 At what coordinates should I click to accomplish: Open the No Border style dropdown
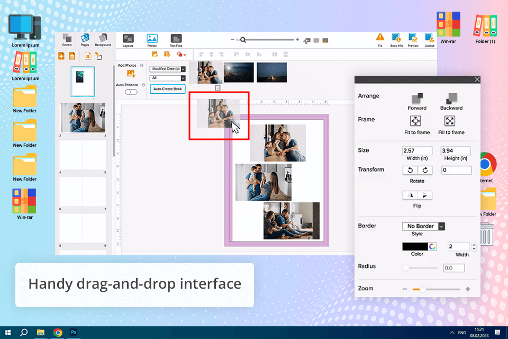(x=424, y=226)
